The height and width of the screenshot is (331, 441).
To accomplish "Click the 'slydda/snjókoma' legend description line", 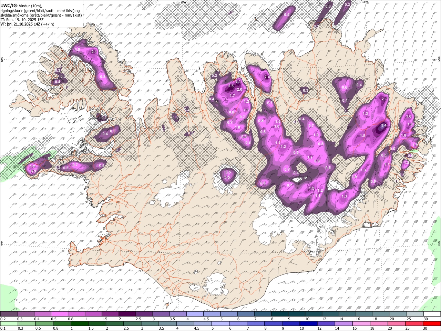I will pyautogui.click(x=41, y=15).
